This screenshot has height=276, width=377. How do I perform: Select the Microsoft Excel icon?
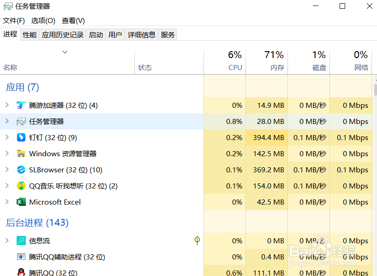click(x=21, y=202)
